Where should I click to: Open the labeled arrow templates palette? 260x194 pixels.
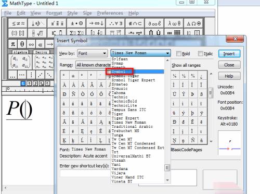click(x=135, y=32)
